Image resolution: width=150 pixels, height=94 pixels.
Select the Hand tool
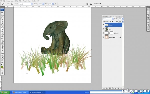(2, 60)
